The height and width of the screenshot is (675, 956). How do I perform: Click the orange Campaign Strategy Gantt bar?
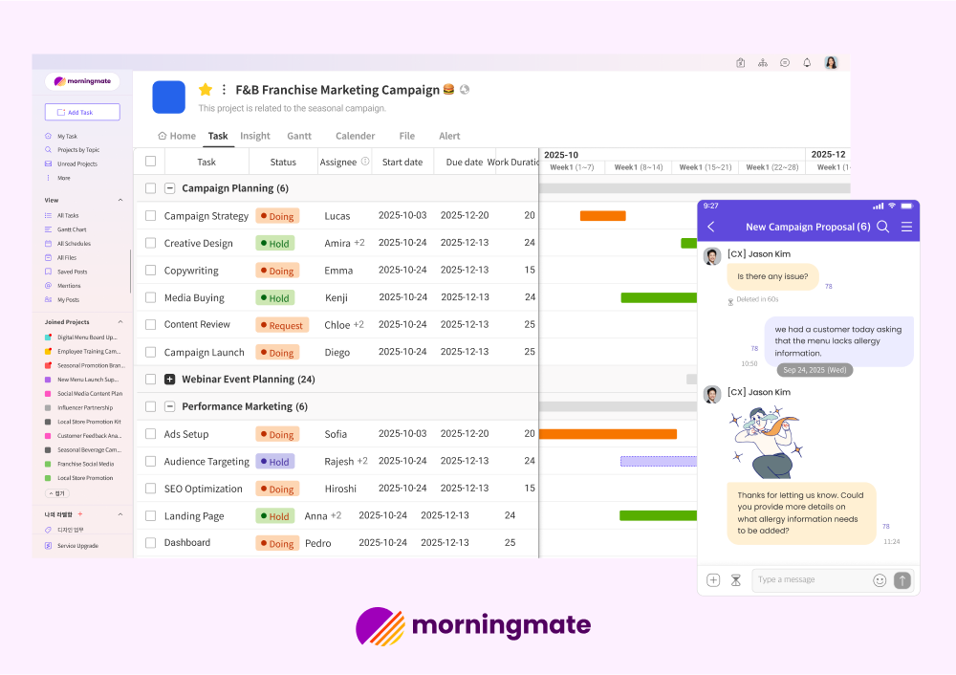click(x=602, y=216)
